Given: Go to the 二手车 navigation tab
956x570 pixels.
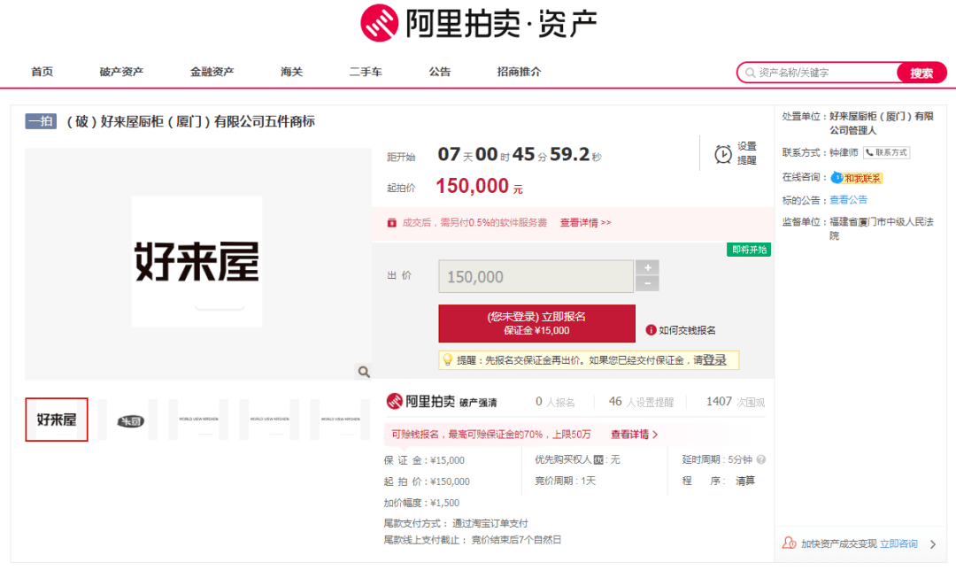Looking at the screenshot, I should point(366,72).
